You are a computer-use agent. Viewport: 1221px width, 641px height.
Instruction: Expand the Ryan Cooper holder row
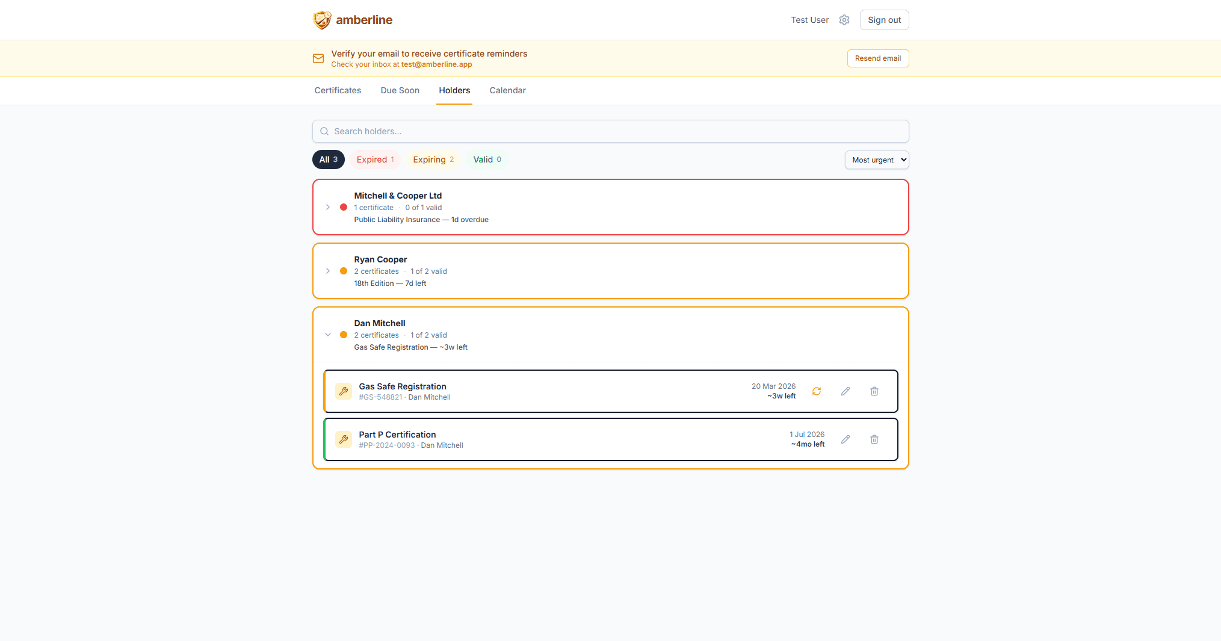(x=328, y=271)
